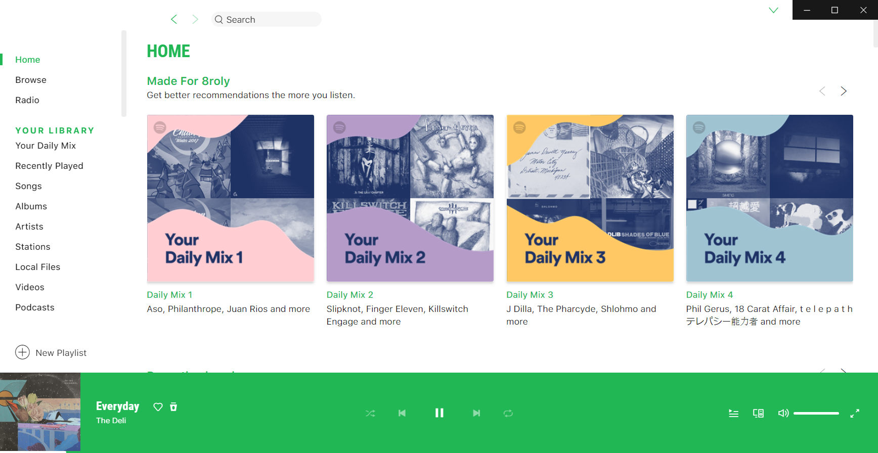
Task: Go back with the left navigation arrow
Action: 174,19
